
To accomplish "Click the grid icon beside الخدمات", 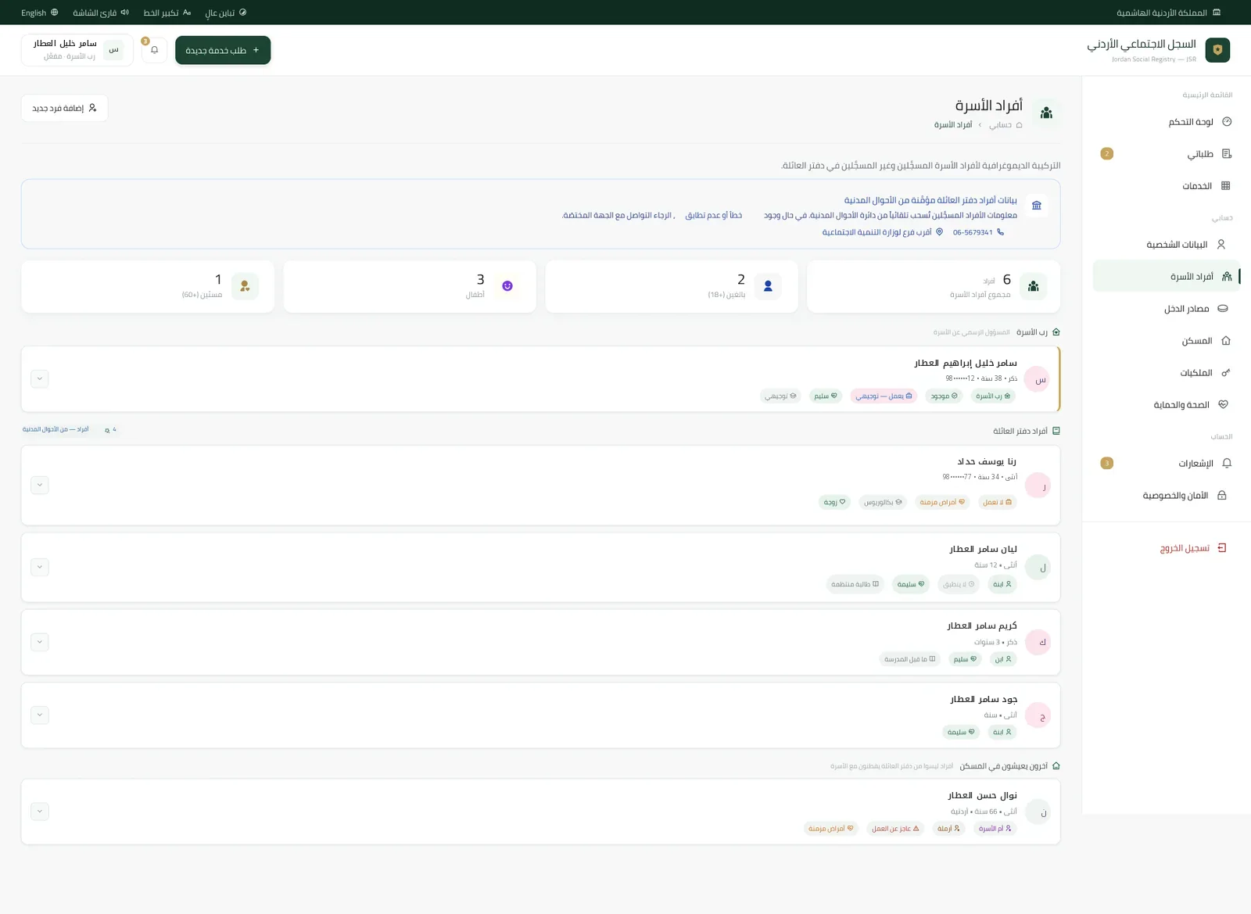I will coord(1225,186).
